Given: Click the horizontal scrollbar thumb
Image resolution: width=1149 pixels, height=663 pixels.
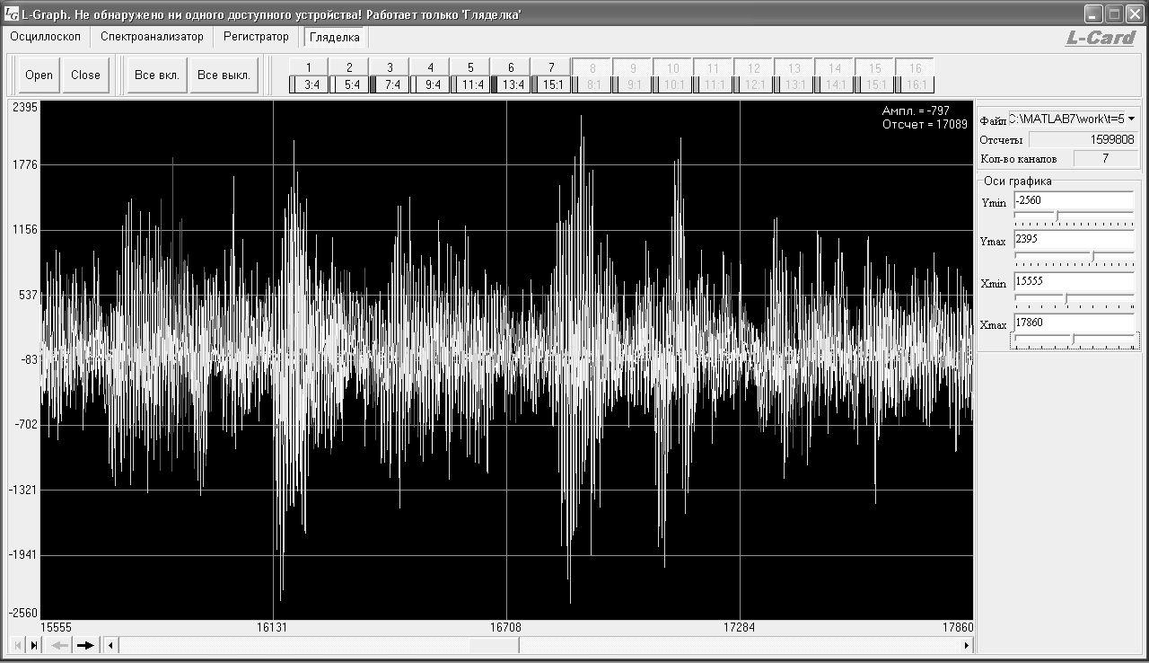Looking at the screenshot, I should coord(494,644).
